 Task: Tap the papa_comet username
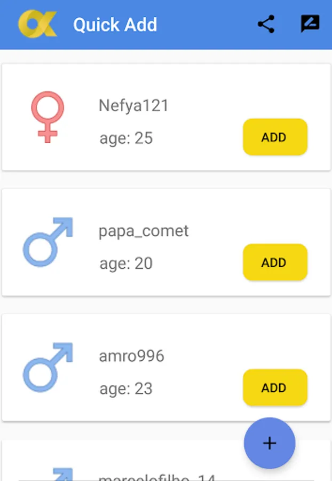[144, 231]
